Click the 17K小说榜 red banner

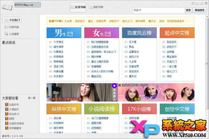[139, 109]
